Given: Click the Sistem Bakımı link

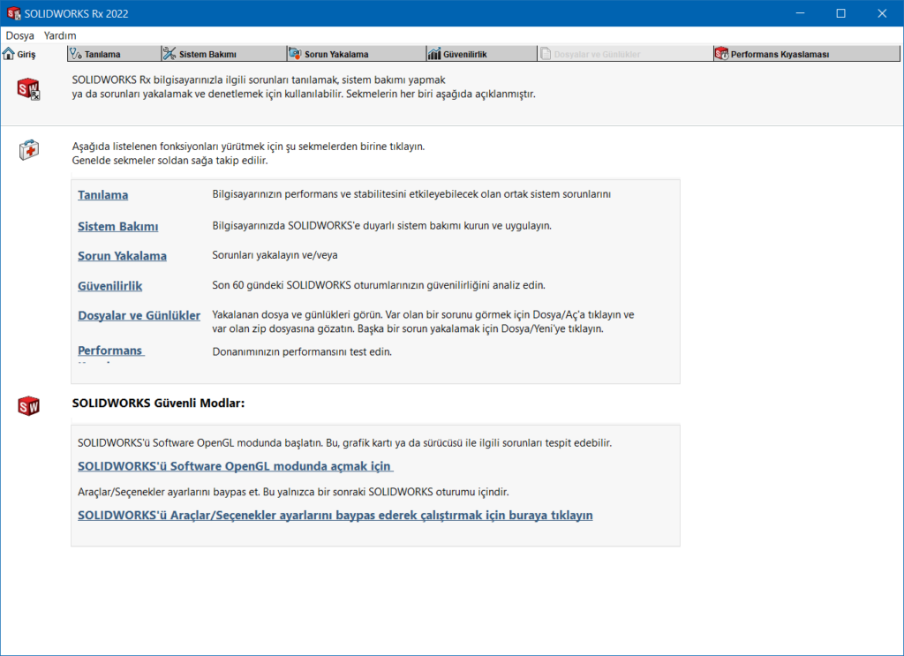Looking at the screenshot, I should coord(117,227).
